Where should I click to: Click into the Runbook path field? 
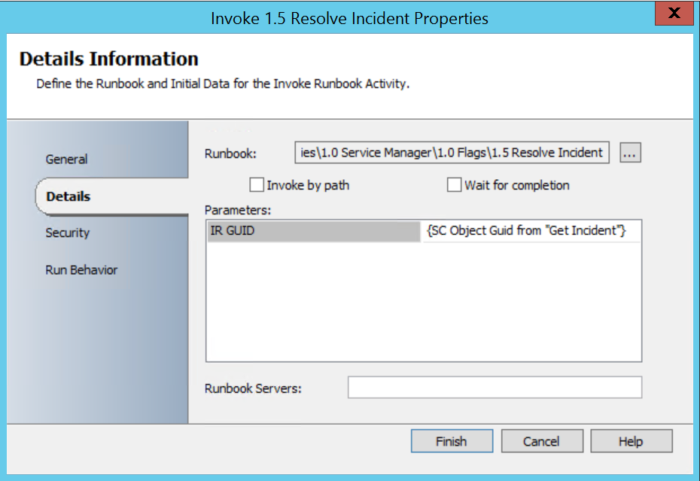click(x=452, y=153)
